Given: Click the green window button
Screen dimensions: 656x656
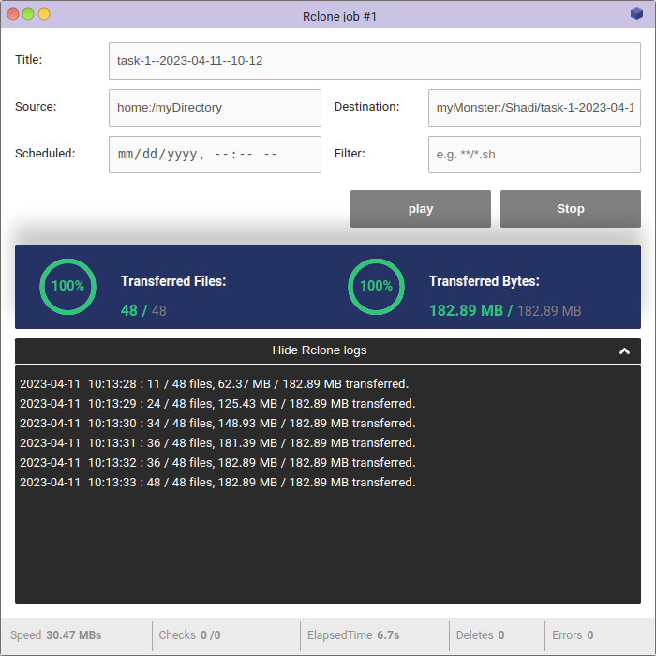Looking at the screenshot, I should (28, 14).
